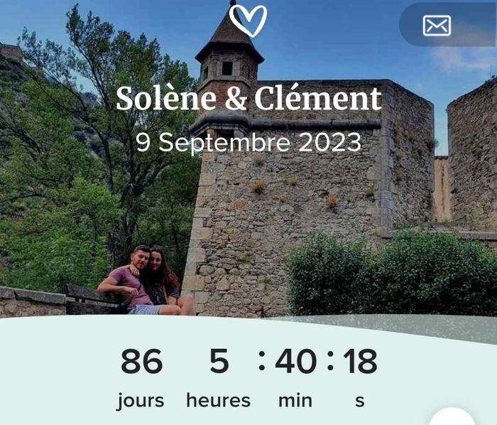The height and width of the screenshot is (425, 497).
Task: Click the s seconds label
Action: coord(360,402)
